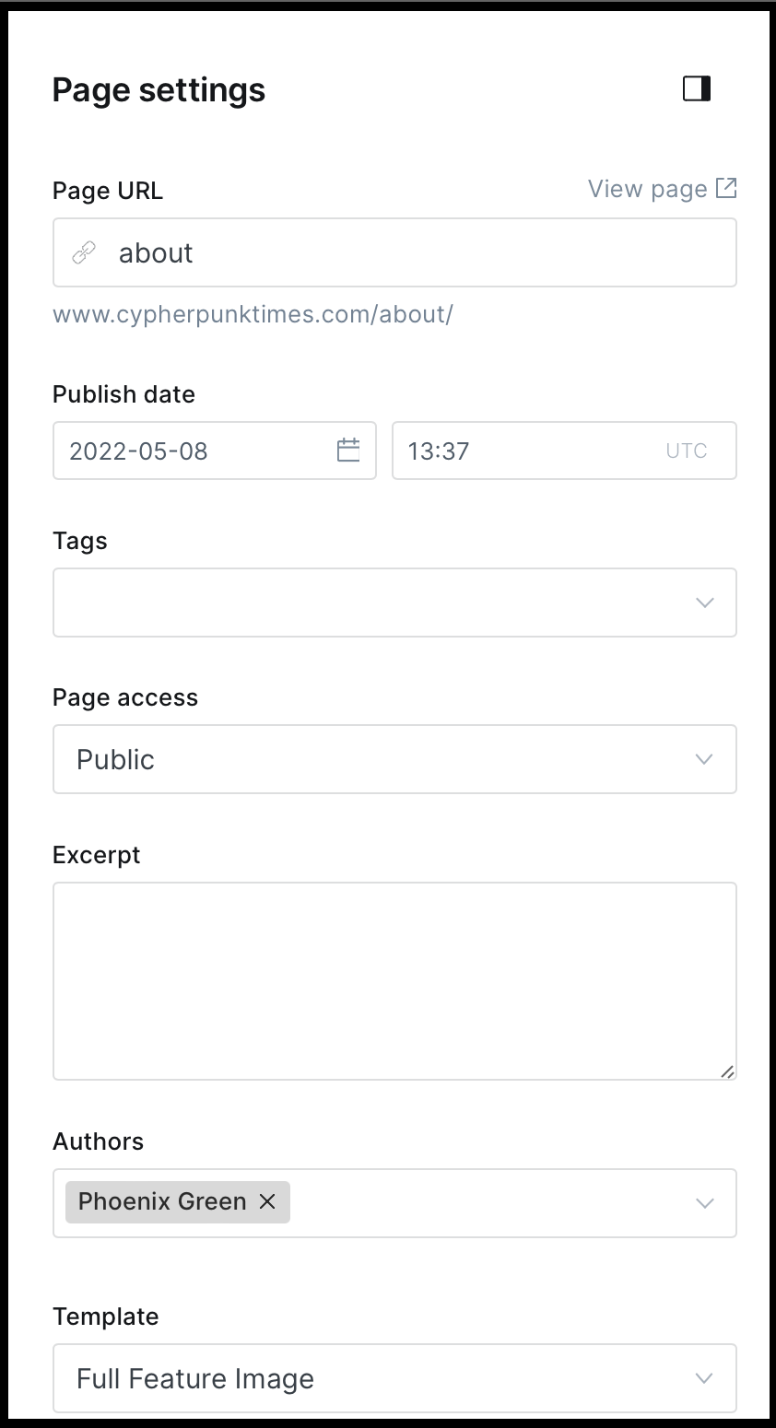Click the publish time field 13:37
This screenshot has height=1428, width=776.
click(x=564, y=451)
